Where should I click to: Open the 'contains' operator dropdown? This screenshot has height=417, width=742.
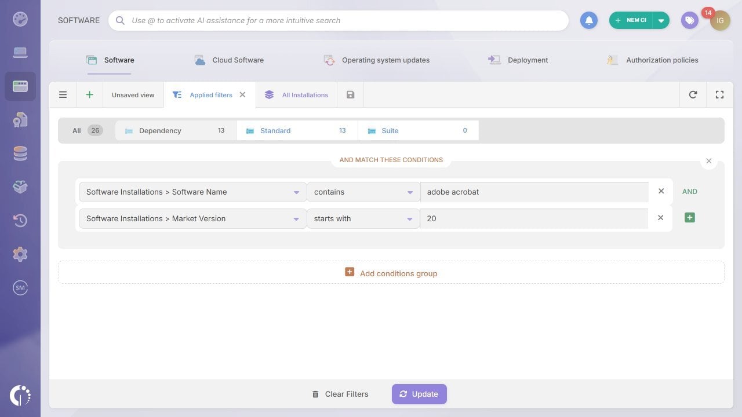[410, 192]
